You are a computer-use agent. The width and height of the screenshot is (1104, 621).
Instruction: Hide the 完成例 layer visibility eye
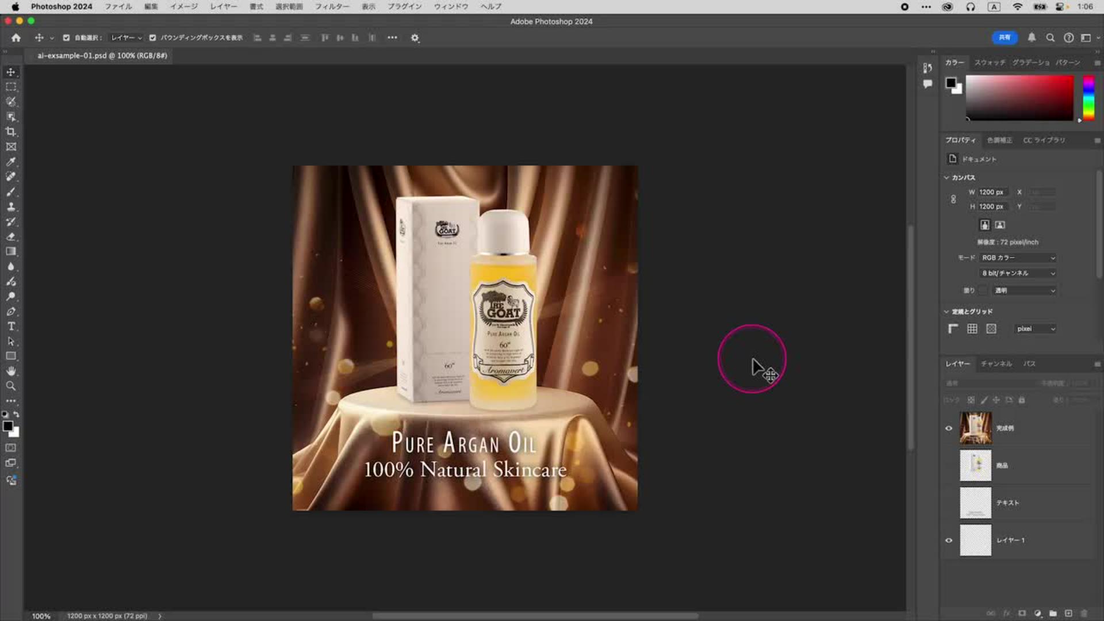(x=949, y=428)
